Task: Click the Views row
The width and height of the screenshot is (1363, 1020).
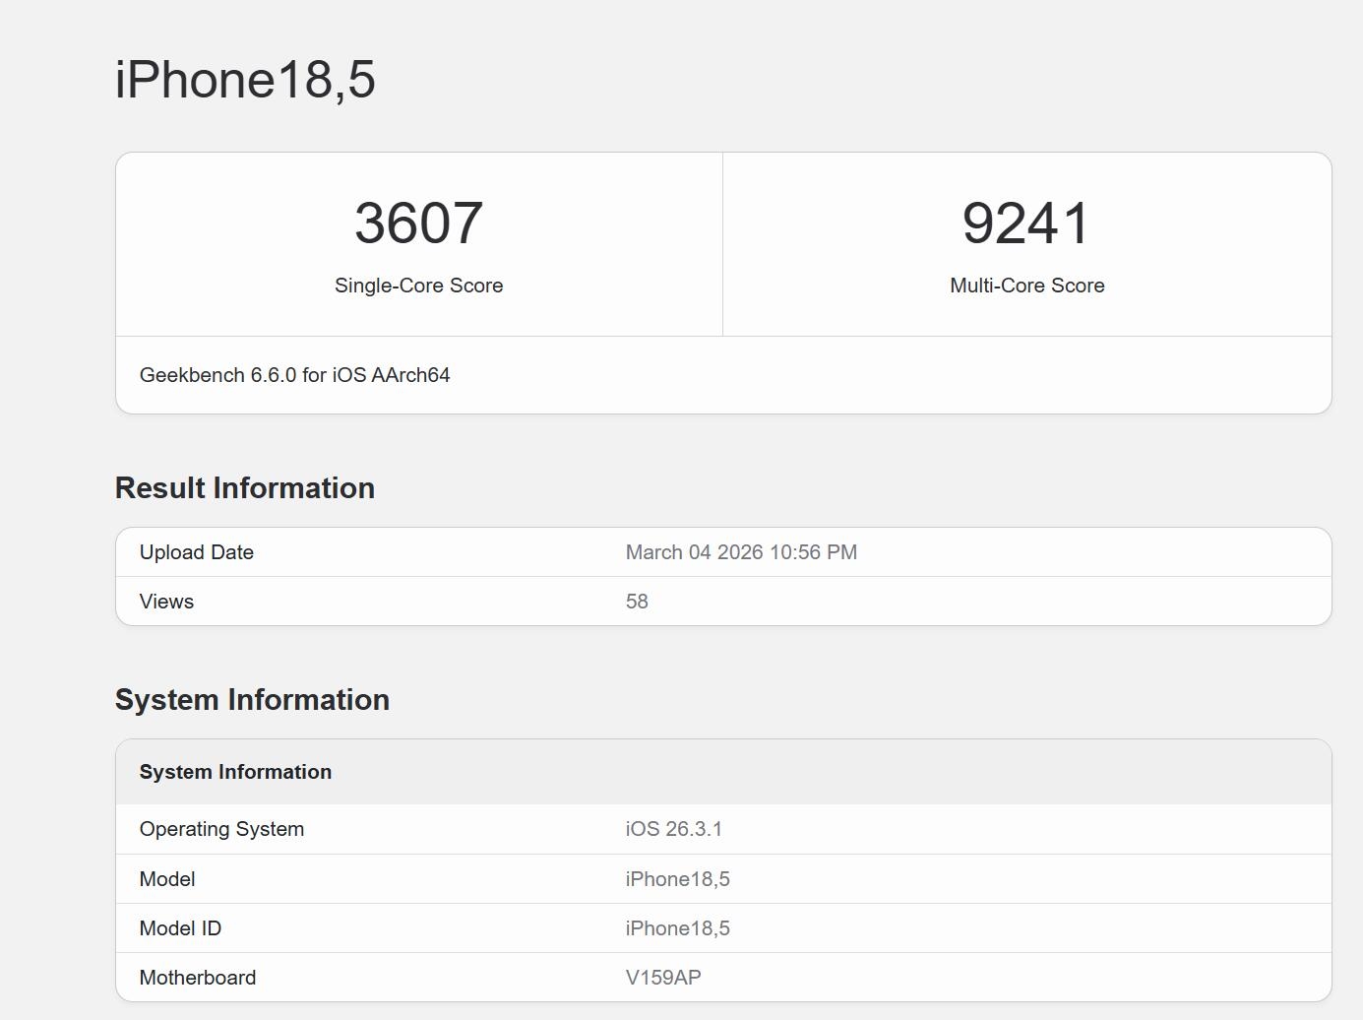Action: 394,601
